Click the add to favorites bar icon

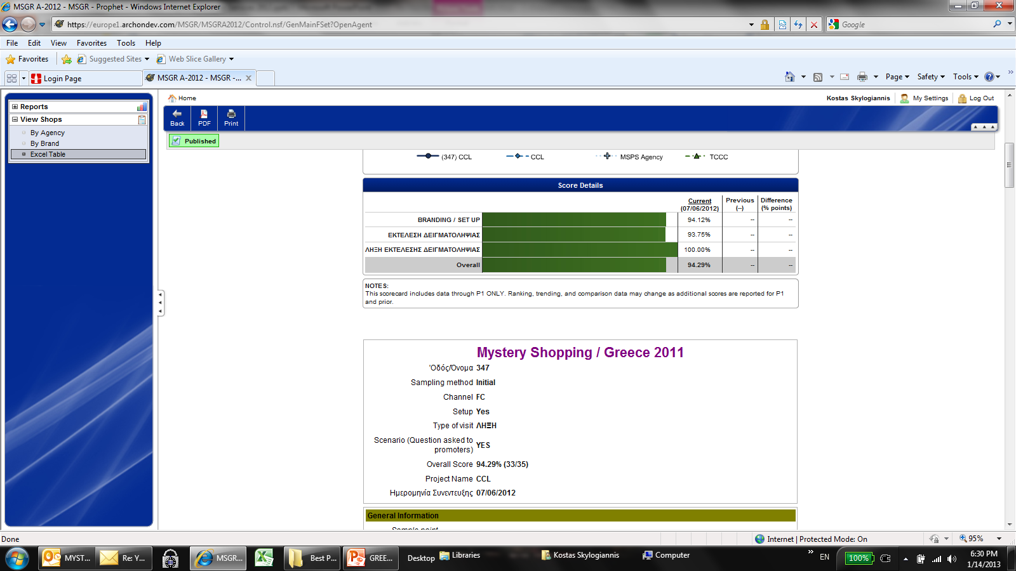(x=67, y=59)
